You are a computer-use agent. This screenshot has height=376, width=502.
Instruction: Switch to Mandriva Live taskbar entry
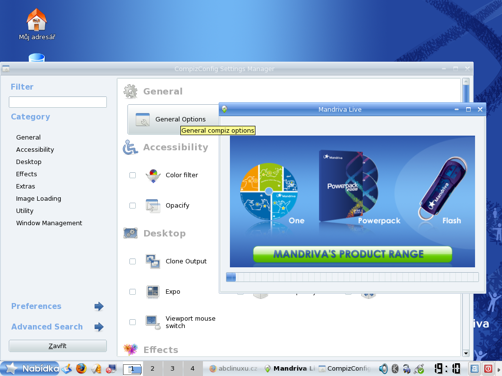click(x=290, y=369)
